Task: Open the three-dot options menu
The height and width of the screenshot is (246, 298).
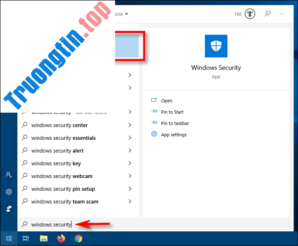Action: [x=282, y=14]
